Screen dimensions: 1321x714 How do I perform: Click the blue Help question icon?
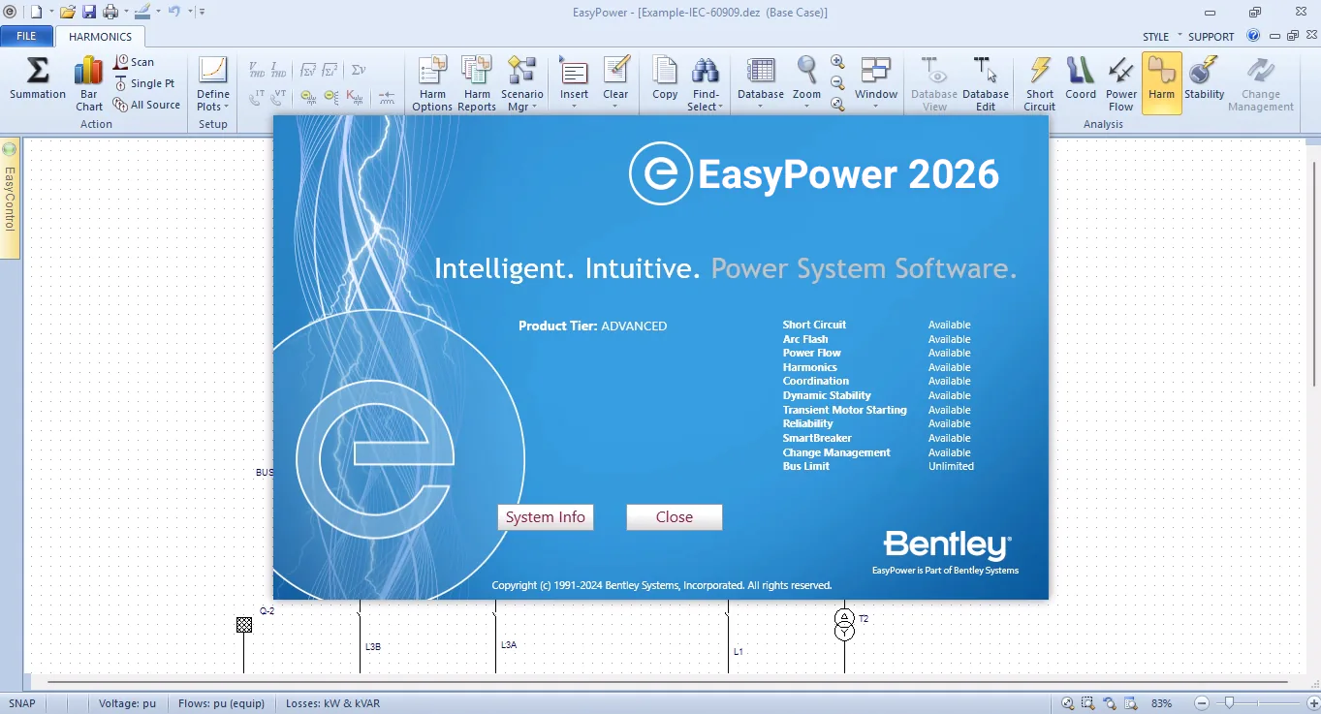[1253, 36]
